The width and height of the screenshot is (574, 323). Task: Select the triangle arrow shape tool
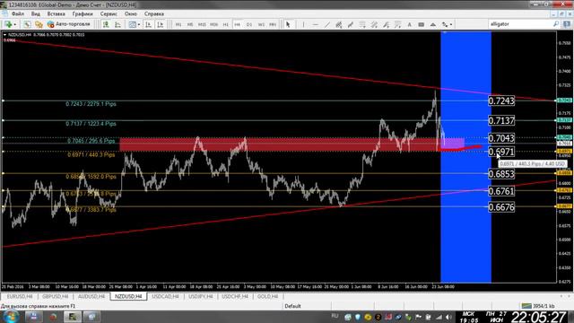[x=432, y=24]
